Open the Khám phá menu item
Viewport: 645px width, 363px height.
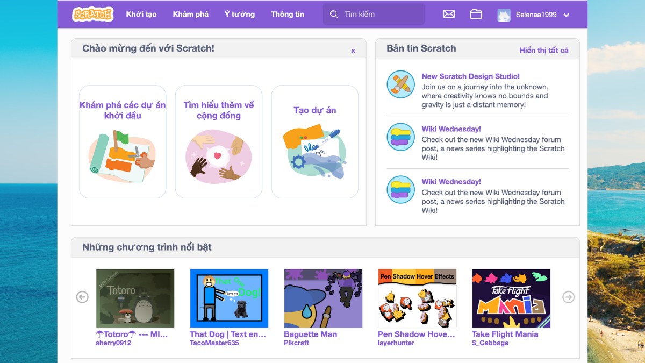(191, 15)
